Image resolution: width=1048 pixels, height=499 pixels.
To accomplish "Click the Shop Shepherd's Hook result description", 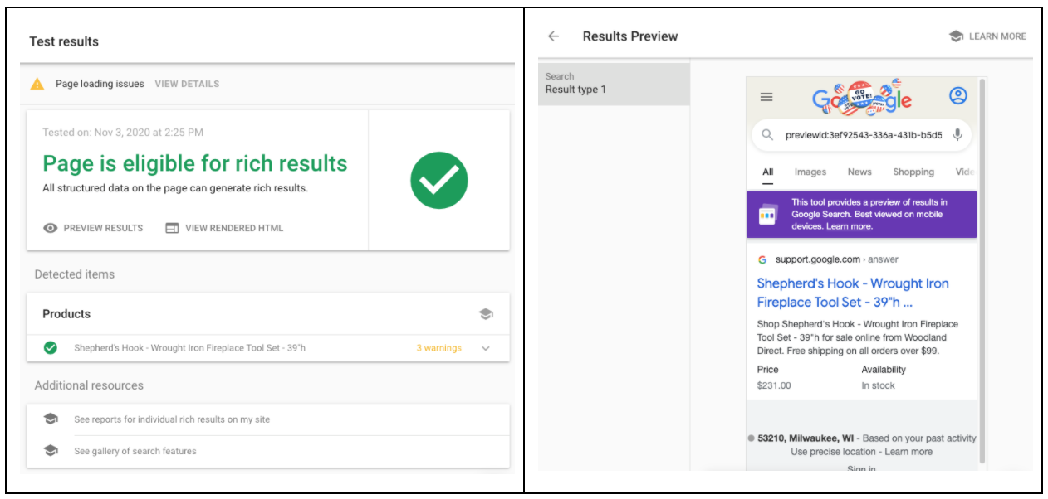I will pos(858,337).
